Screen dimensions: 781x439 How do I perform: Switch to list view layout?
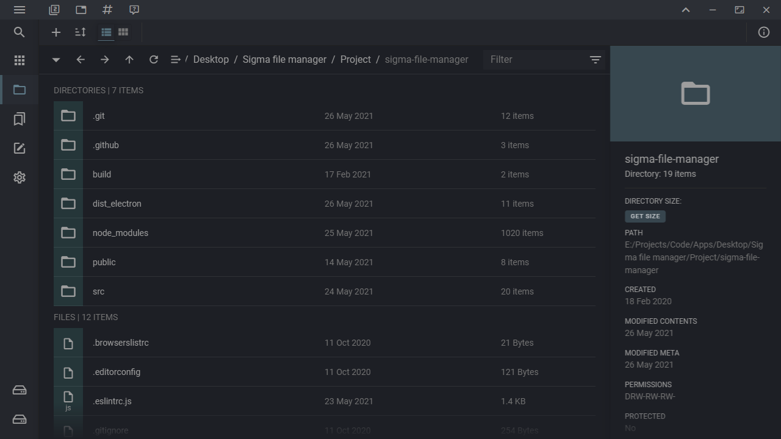point(106,32)
